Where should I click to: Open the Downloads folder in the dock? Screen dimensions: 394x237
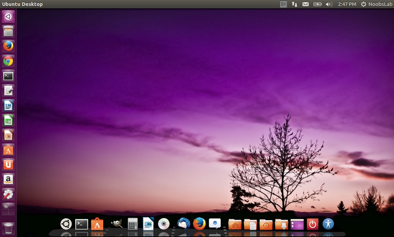pyautogui.click(x=281, y=224)
